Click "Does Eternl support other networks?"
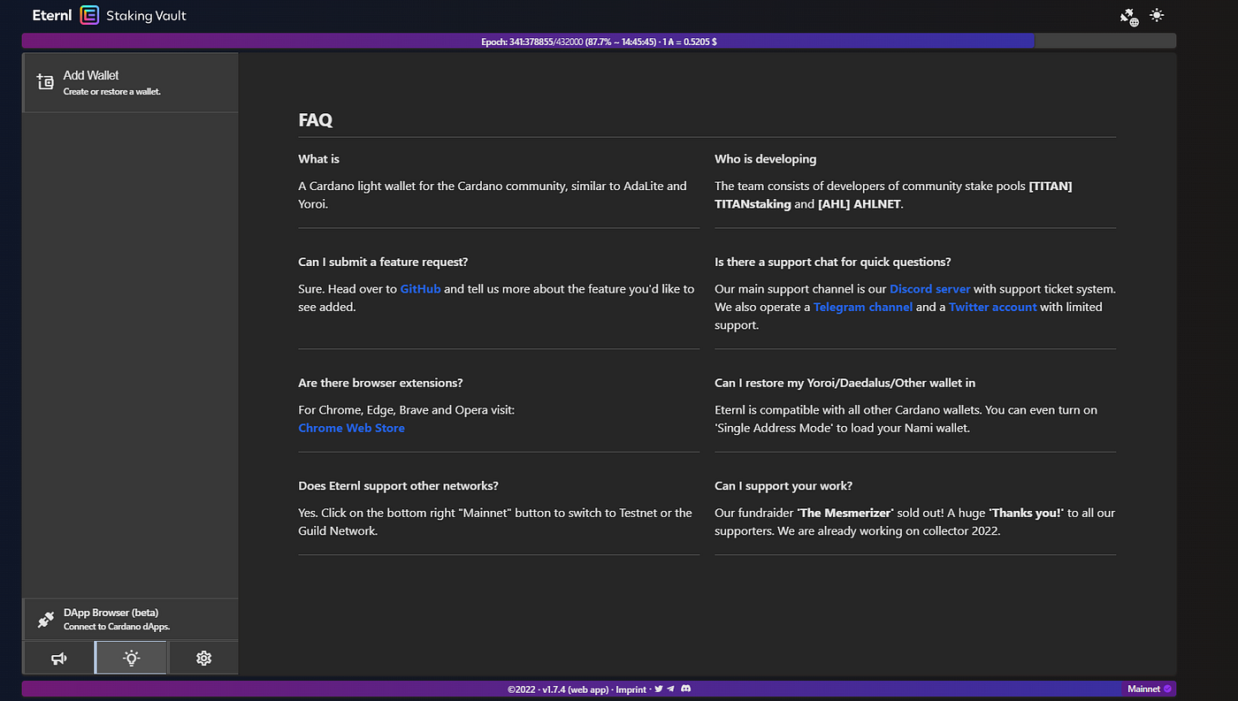This screenshot has height=701, width=1238. point(398,486)
